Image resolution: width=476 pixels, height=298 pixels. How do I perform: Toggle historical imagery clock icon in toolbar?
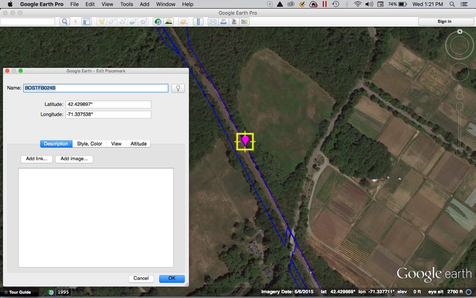coord(158,22)
